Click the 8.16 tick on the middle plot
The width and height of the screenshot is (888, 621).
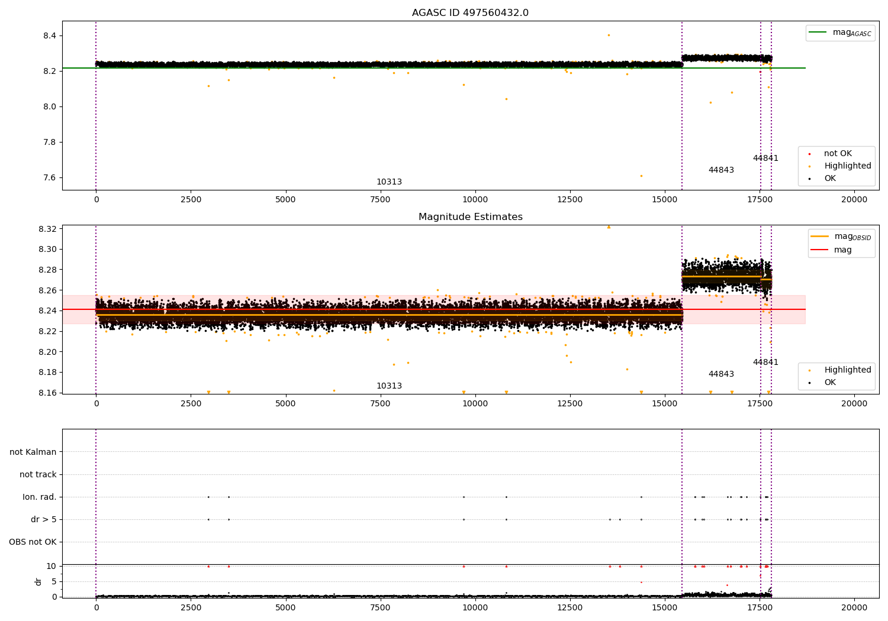[x=47, y=393]
